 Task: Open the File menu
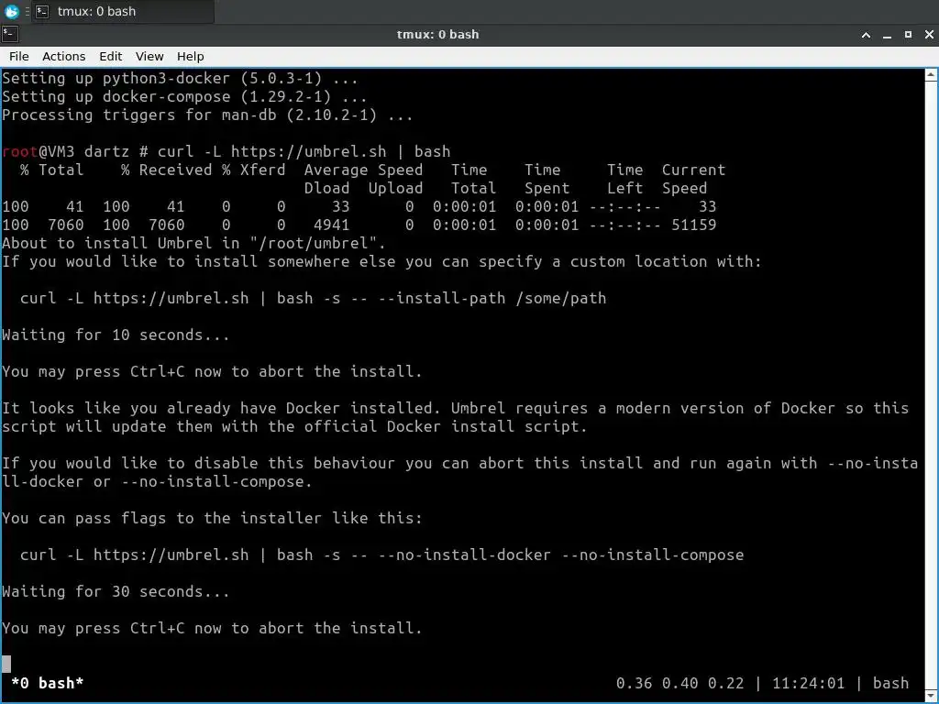pos(18,56)
